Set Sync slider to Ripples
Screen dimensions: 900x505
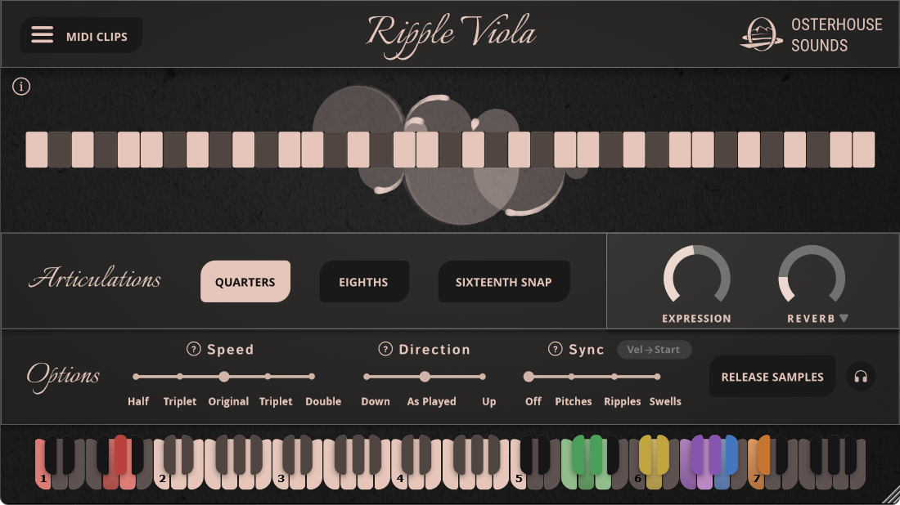(614, 377)
